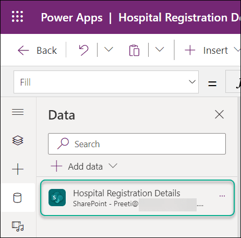Click the Back label in toolbar

click(46, 51)
